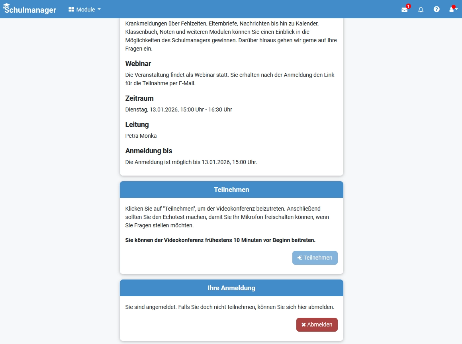The height and width of the screenshot is (344, 462).
Task: Click the X icon in Abmelden button
Action: coord(303,324)
